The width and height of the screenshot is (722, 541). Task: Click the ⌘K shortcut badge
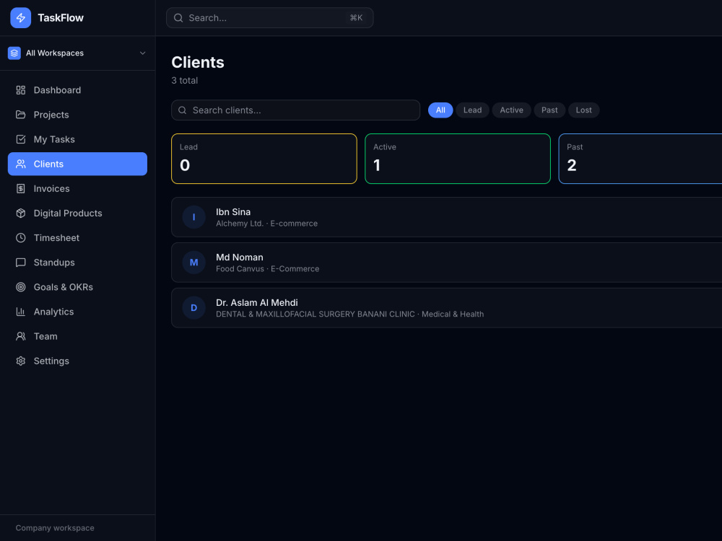pyautogui.click(x=356, y=18)
